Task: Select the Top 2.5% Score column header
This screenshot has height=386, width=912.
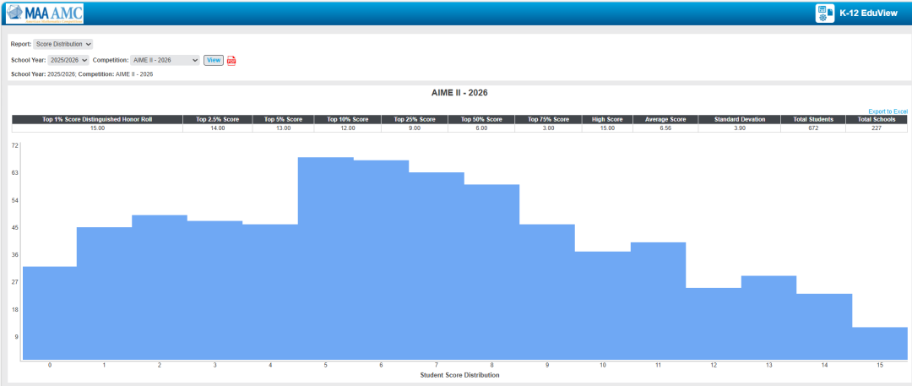Action: point(217,119)
